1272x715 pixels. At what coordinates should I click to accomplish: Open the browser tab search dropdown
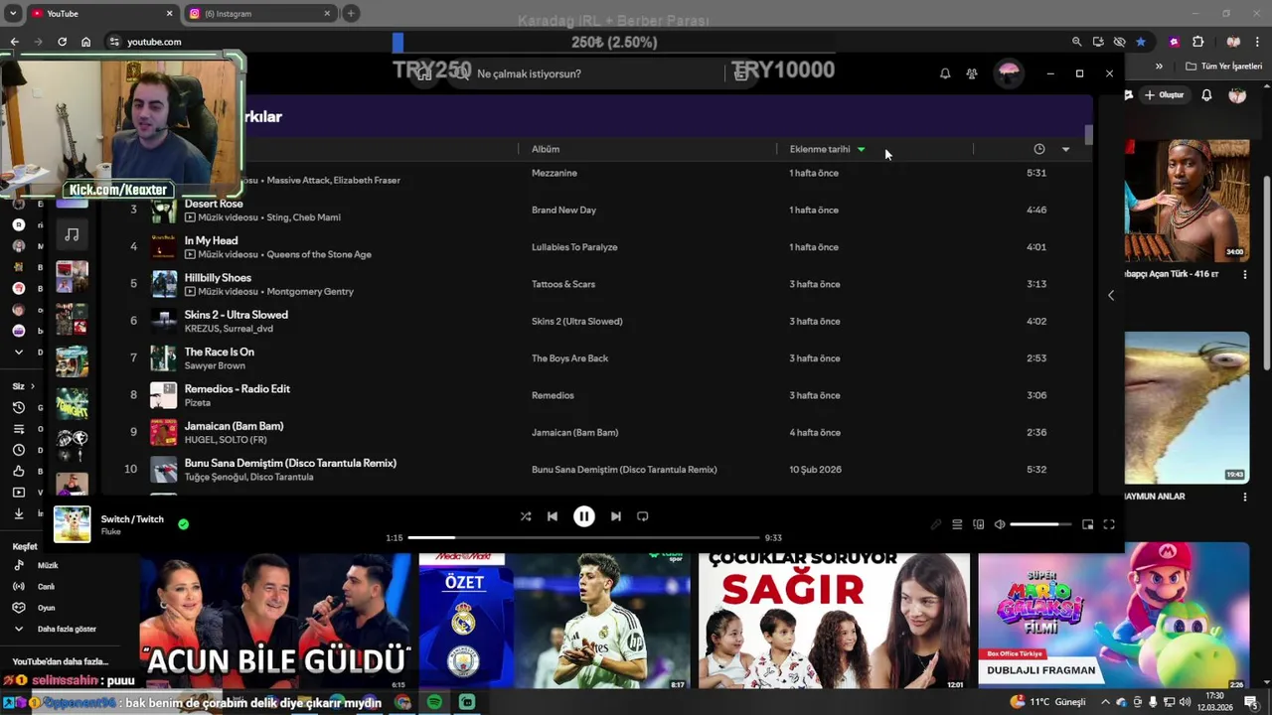click(14, 14)
